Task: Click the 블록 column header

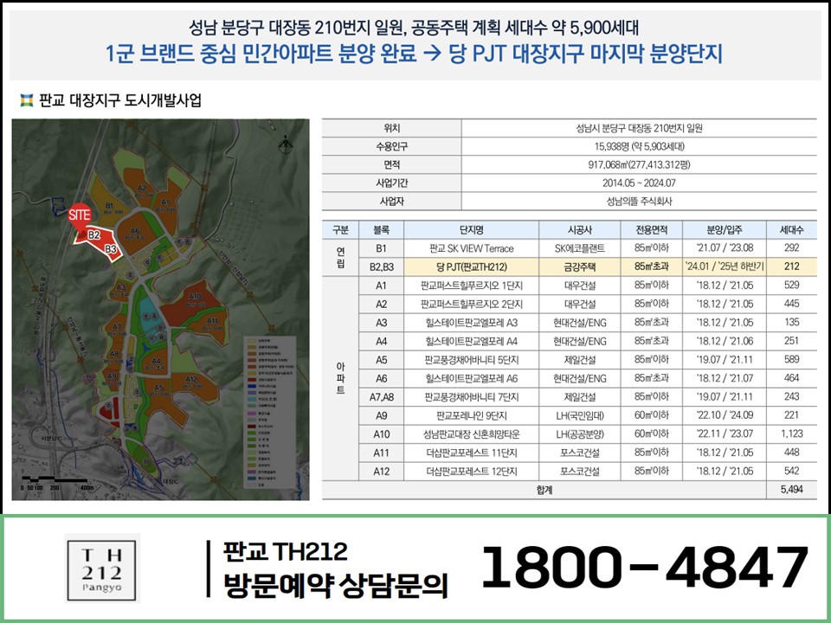Action: pos(381,230)
